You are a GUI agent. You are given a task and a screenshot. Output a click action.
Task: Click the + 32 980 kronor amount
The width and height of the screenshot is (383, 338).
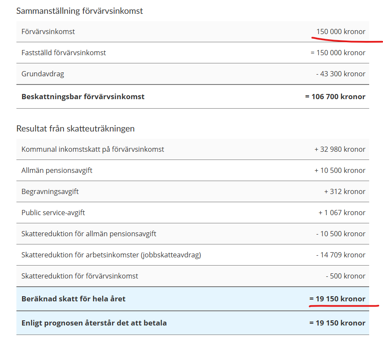(340, 149)
